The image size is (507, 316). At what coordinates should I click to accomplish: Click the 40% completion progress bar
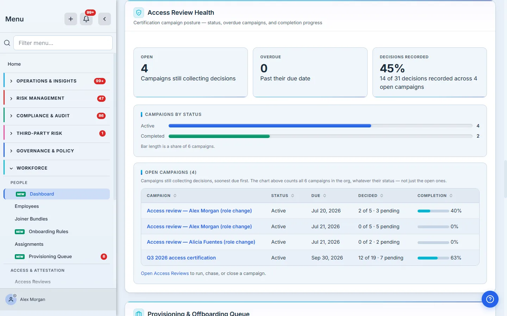(x=433, y=211)
